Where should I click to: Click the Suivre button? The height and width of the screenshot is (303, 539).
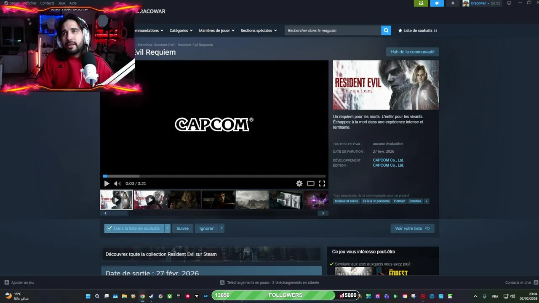(182, 228)
